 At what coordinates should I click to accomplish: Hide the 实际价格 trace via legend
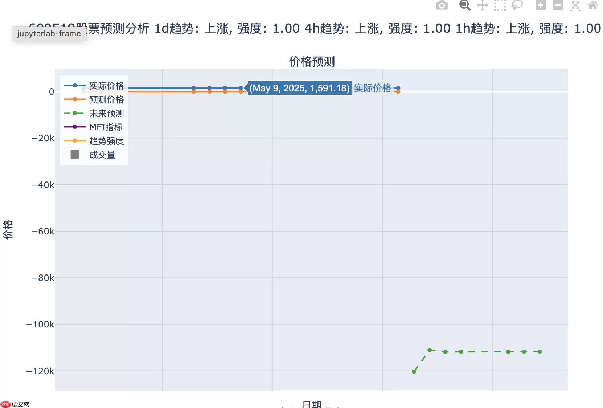(107, 86)
